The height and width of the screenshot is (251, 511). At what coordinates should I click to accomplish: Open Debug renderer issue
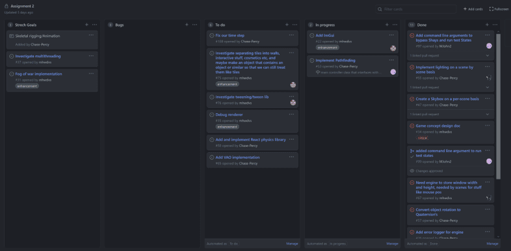[229, 114]
